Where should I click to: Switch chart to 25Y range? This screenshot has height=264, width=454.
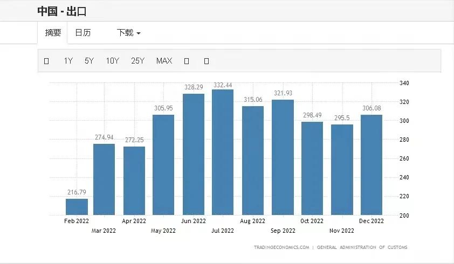pyautogui.click(x=137, y=61)
